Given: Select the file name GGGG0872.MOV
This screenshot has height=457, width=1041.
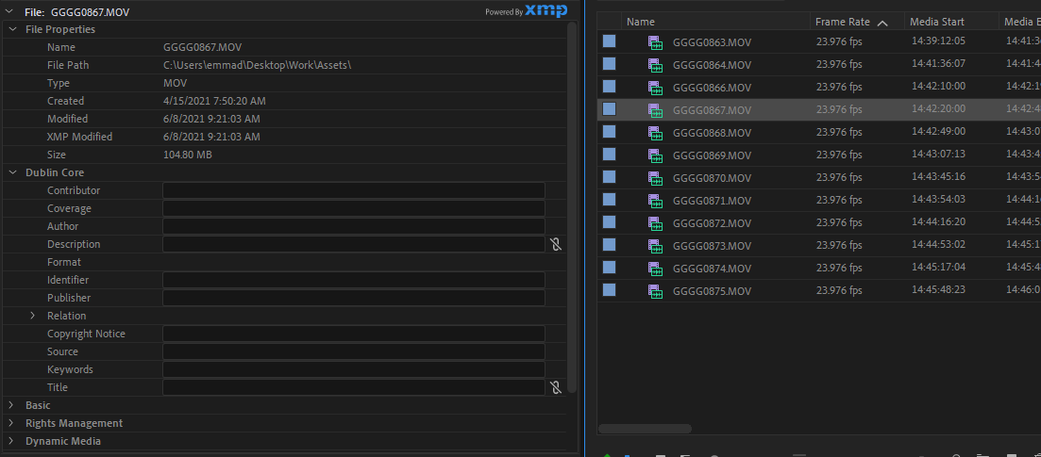Looking at the screenshot, I should pos(712,223).
